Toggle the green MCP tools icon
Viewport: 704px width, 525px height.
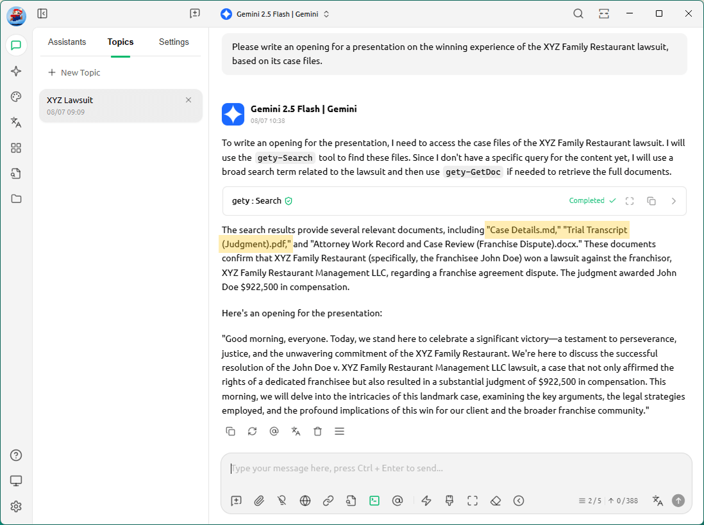pos(374,501)
